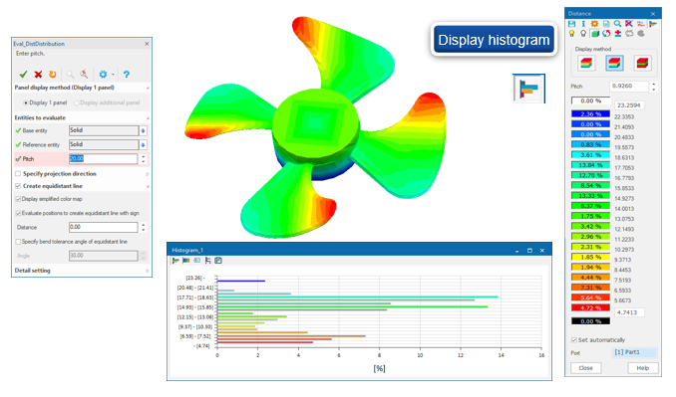676x397 pixels.
Task: Select the Display 1 panel radio button
Action: tap(26, 102)
